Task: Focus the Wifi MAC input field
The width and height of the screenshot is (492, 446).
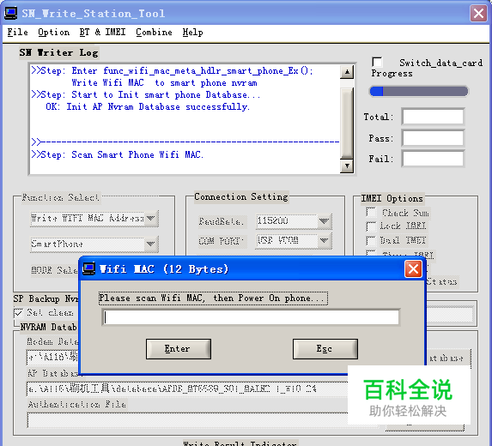Action: [251, 317]
